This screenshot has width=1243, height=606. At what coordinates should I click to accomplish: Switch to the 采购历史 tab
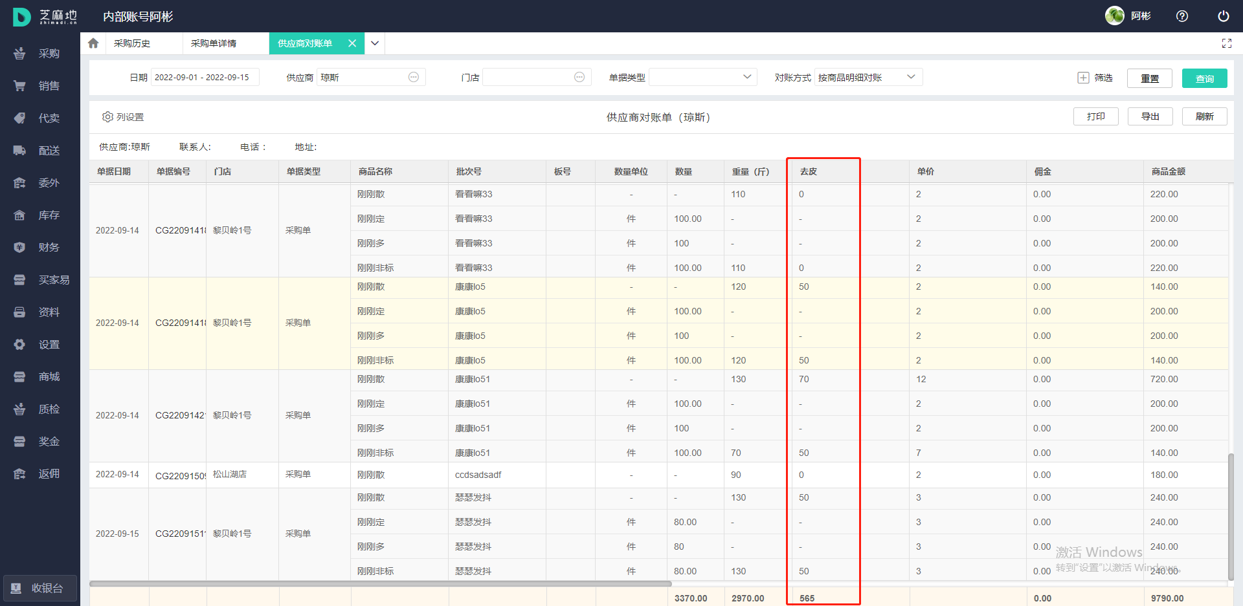(132, 43)
